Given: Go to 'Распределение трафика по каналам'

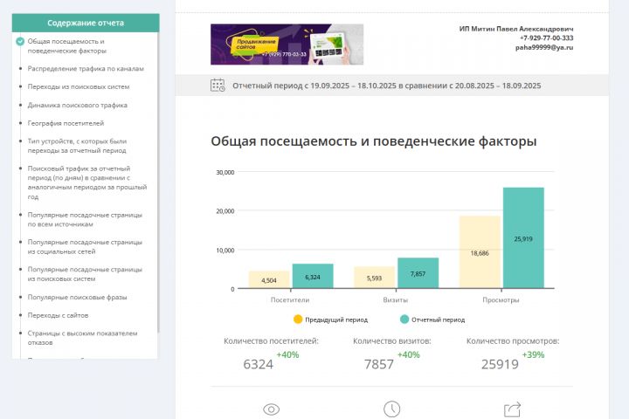Looking at the screenshot, I should (86, 69).
